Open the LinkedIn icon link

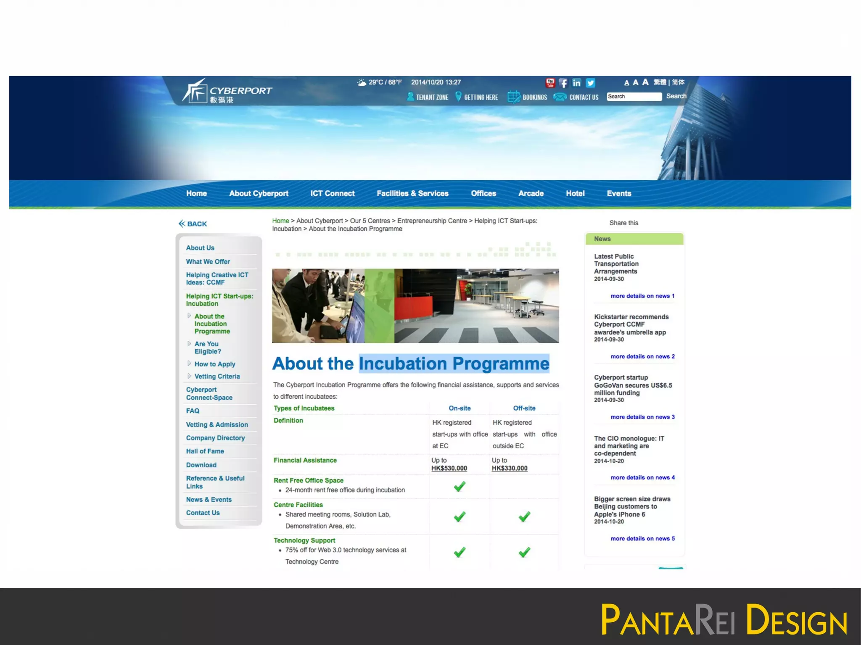point(576,83)
